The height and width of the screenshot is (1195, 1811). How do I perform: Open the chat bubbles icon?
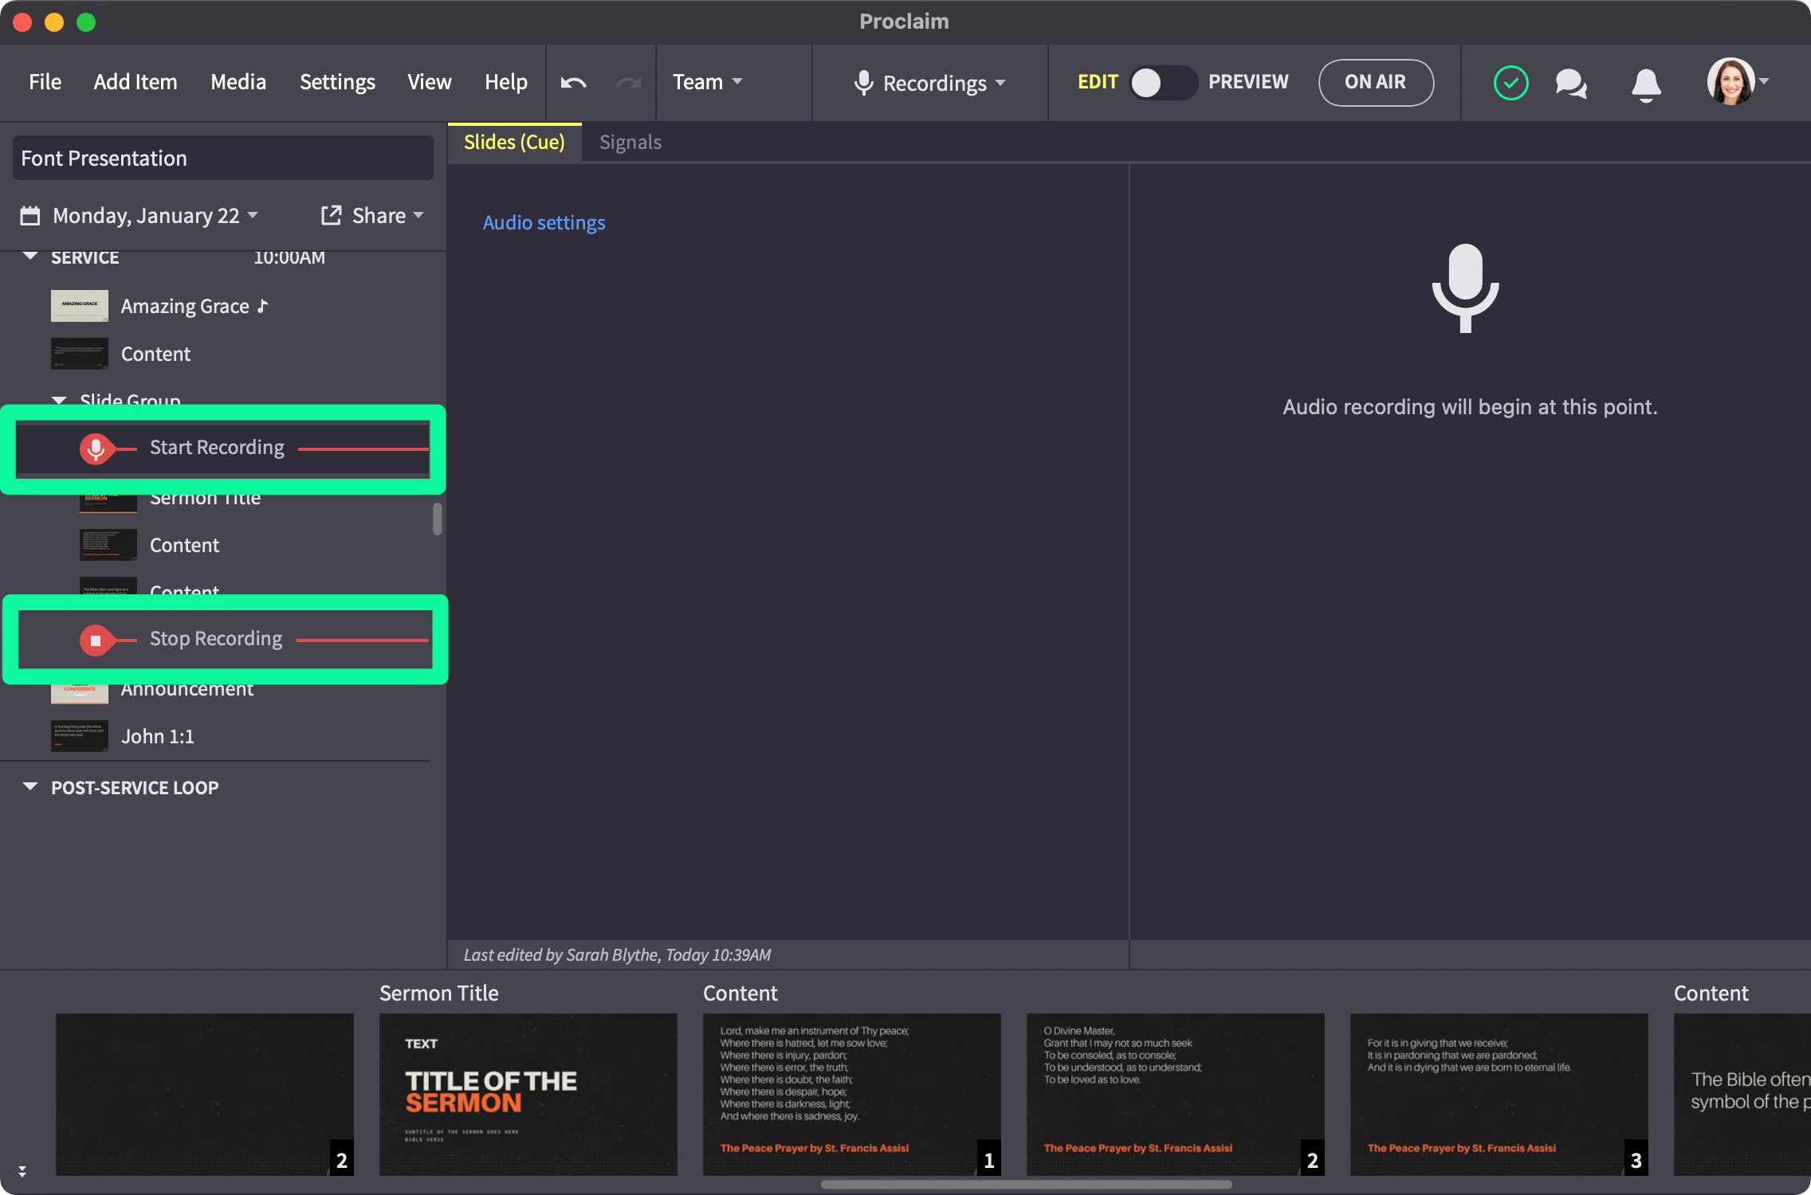coord(1571,83)
